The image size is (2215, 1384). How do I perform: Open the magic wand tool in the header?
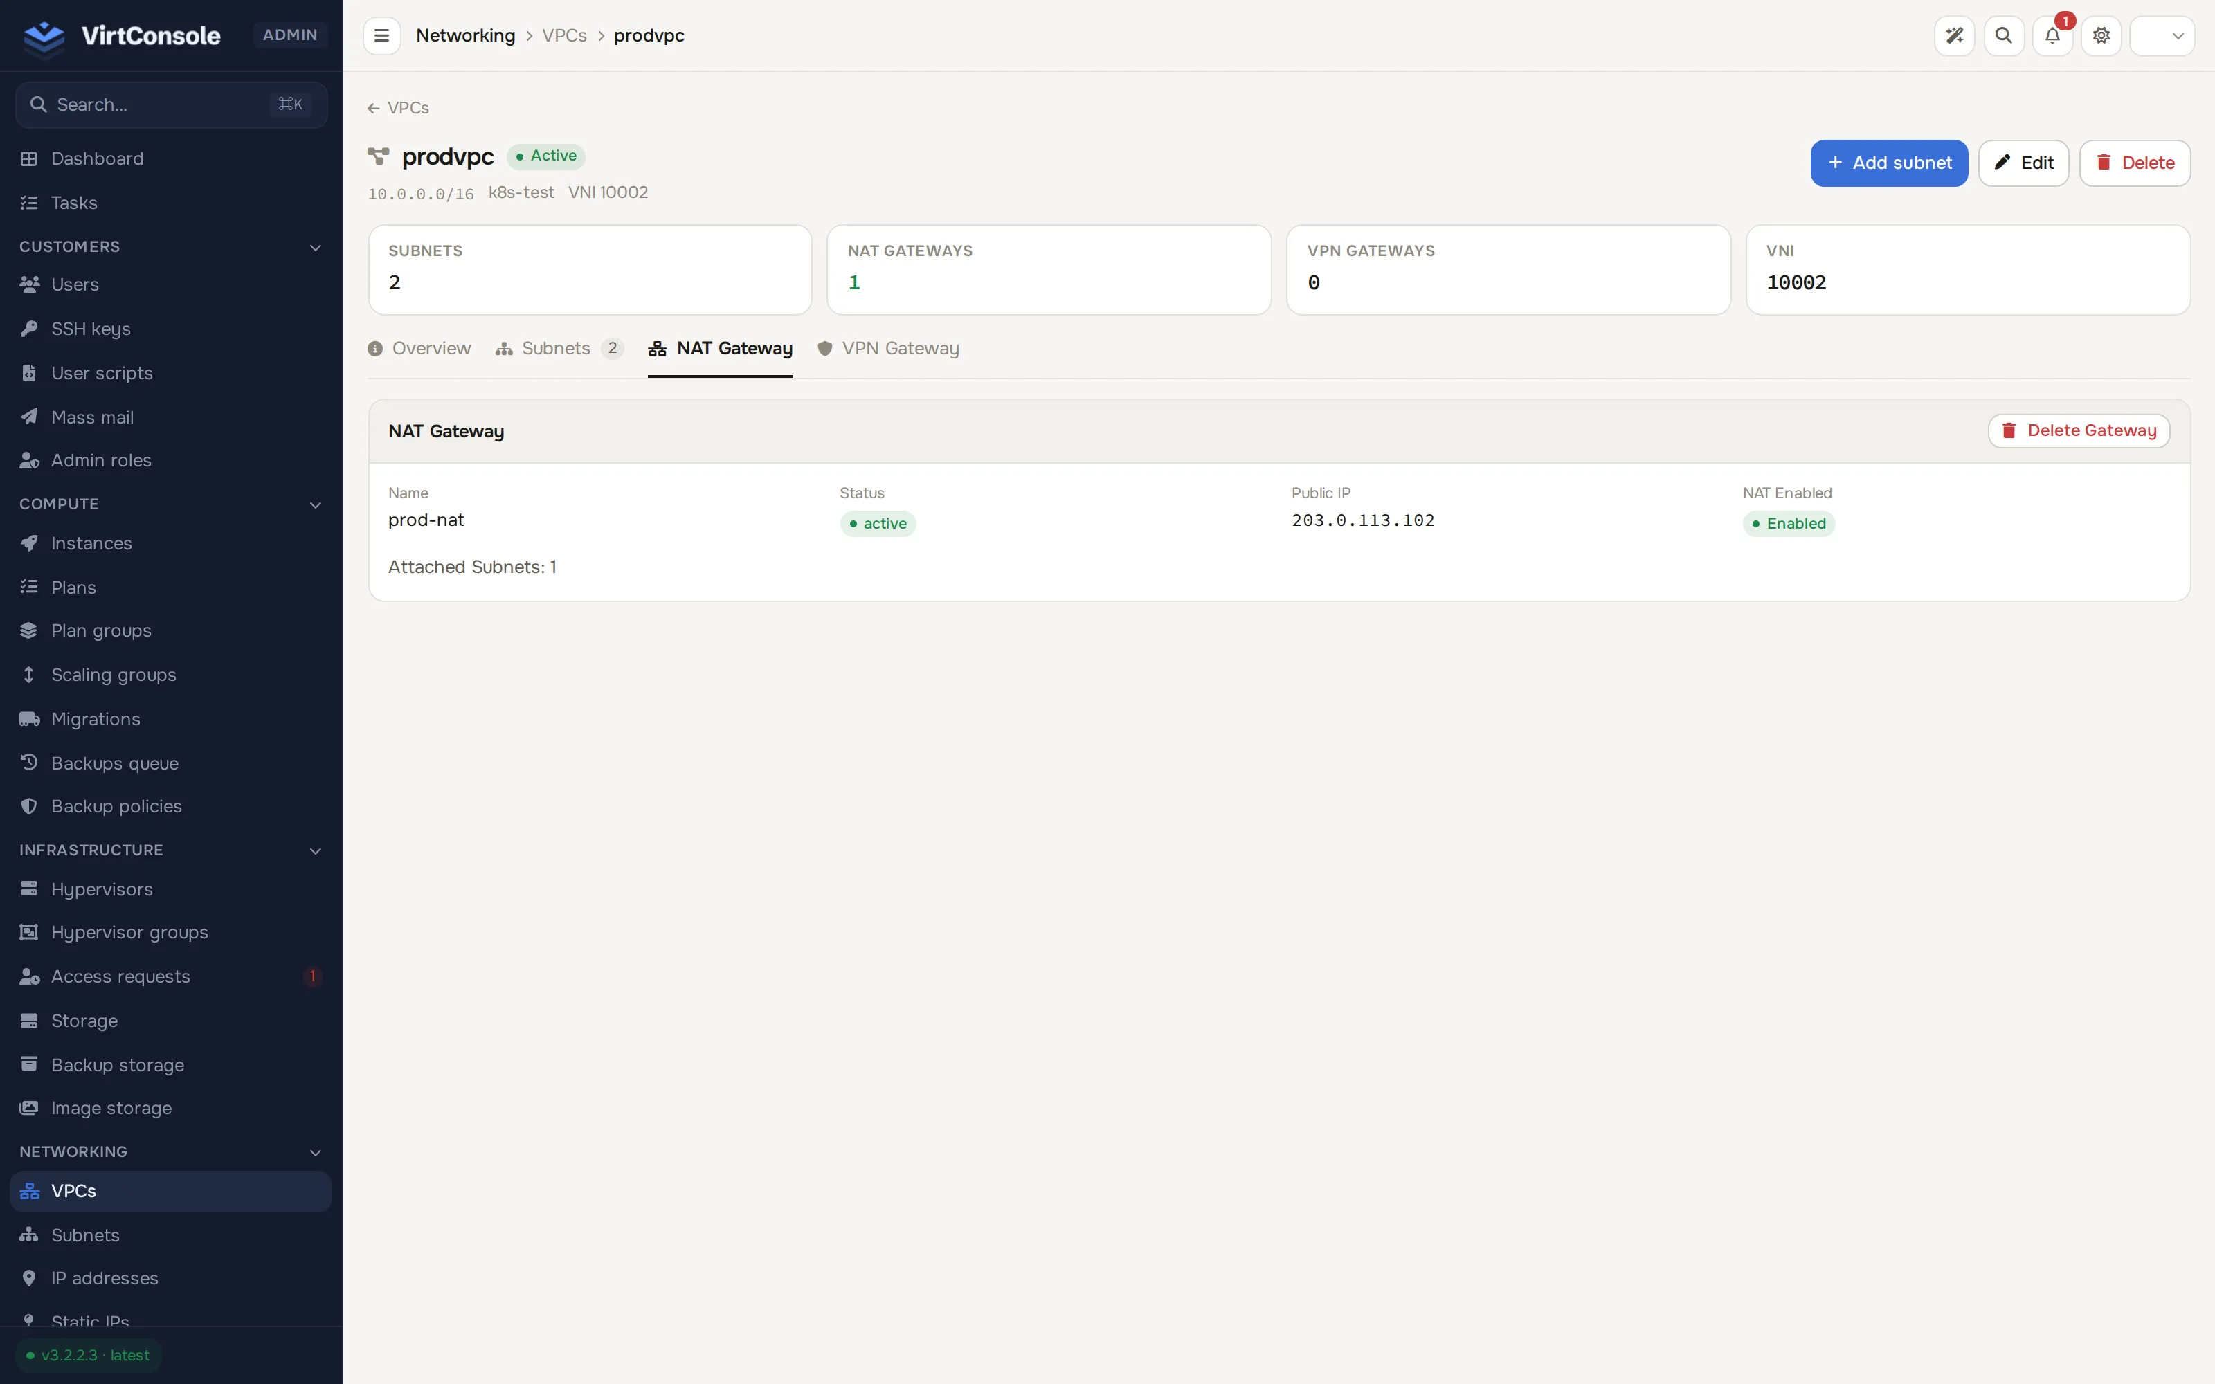pos(1954,36)
